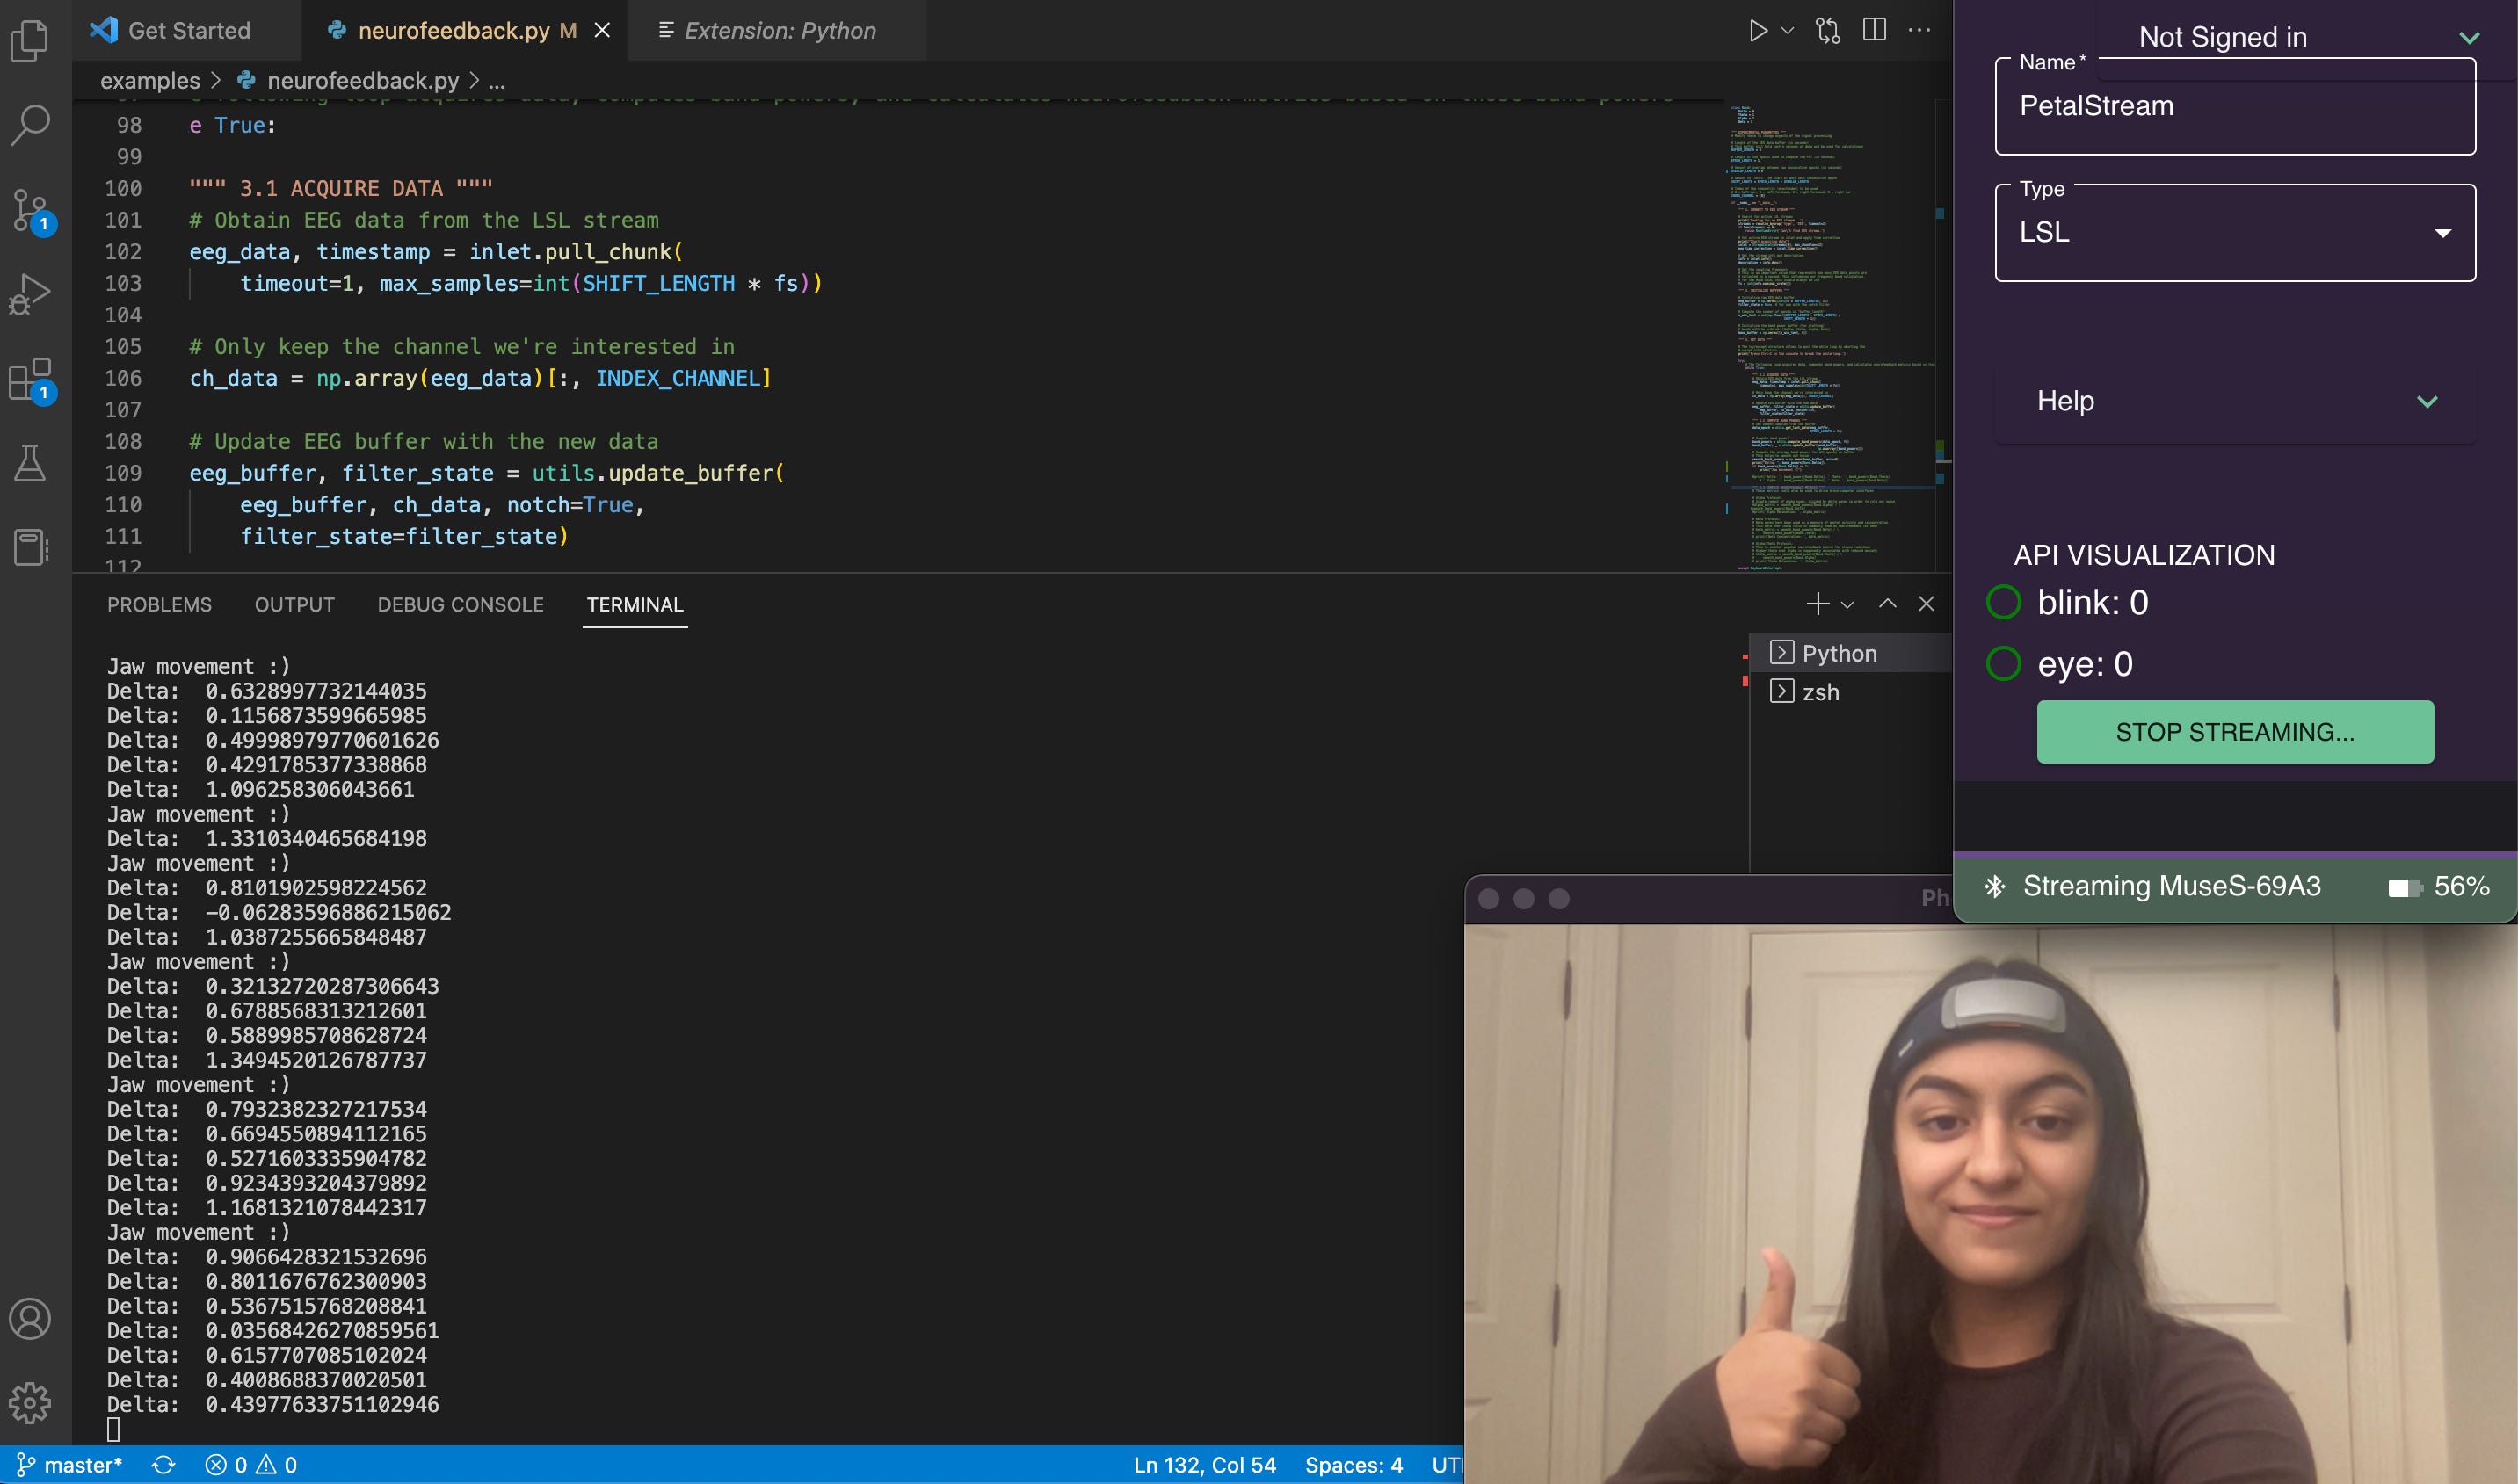
Task: Split the editor to the right
Action: click(x=1875, y=30)
